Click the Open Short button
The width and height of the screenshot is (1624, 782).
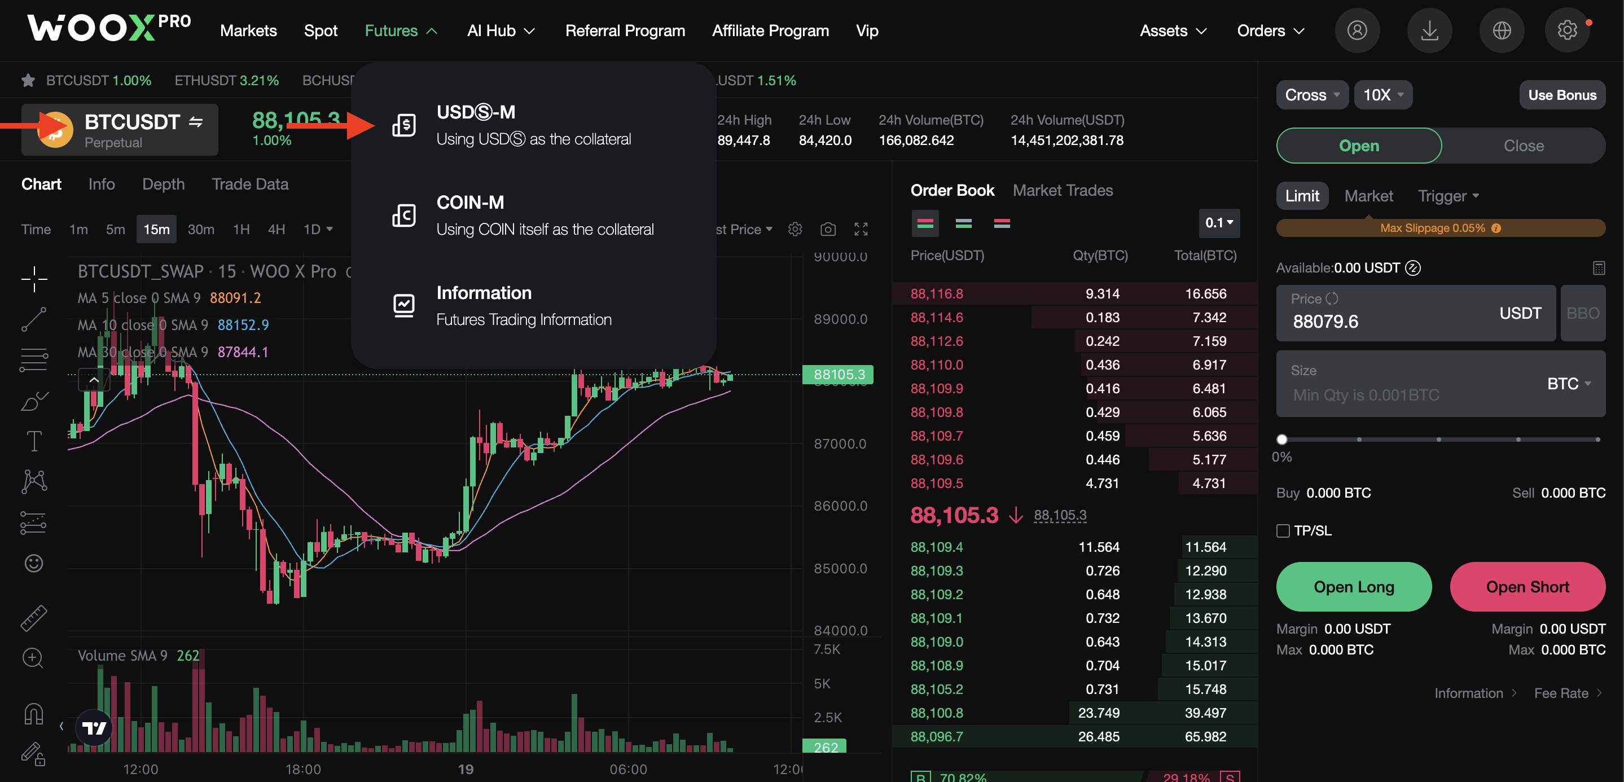click(x=1527, y=587)
